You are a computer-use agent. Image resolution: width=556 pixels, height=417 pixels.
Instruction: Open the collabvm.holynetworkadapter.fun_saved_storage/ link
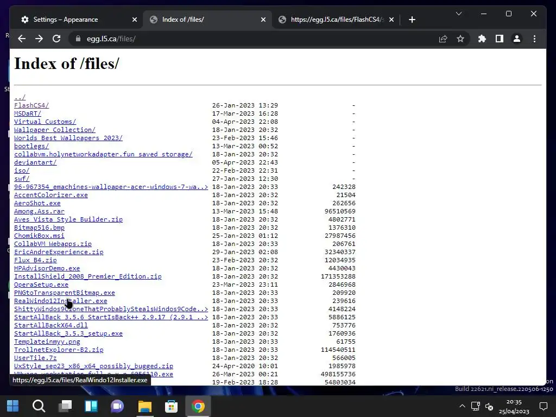[103, 154]
